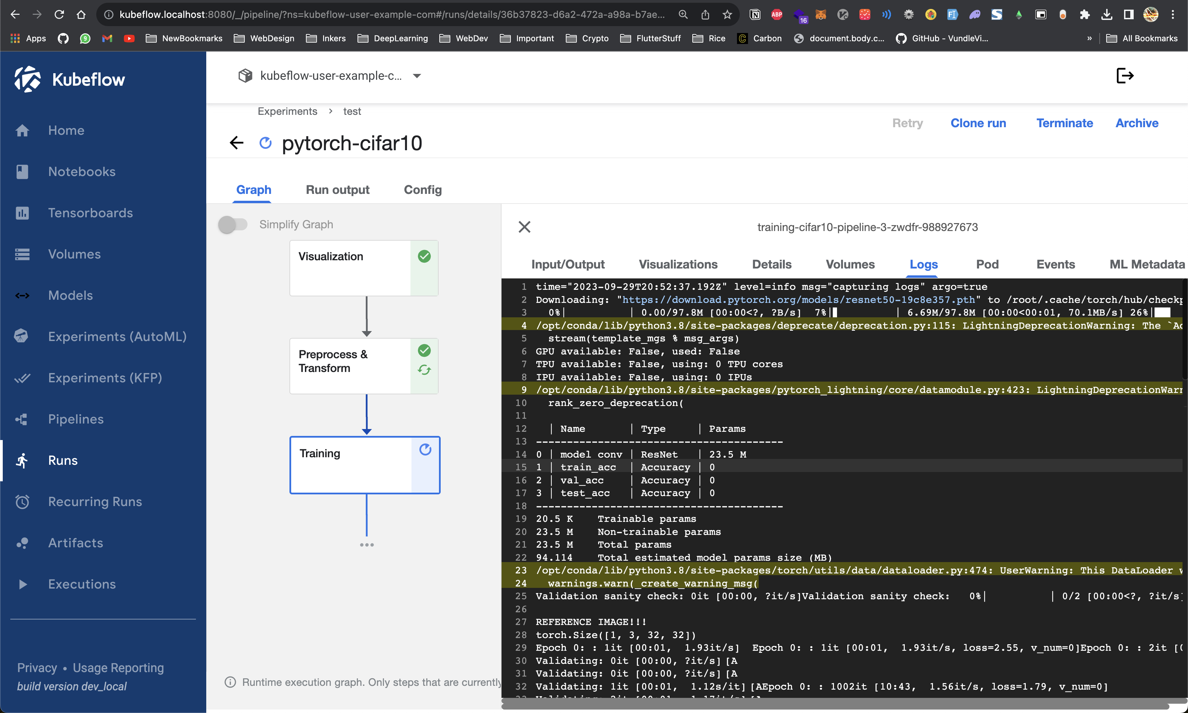Show hidden bookmarks via the chevron
1188x713 pixels.
pos(1089,39)
